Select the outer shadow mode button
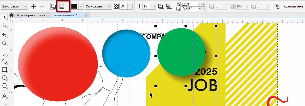 [53, 6]
